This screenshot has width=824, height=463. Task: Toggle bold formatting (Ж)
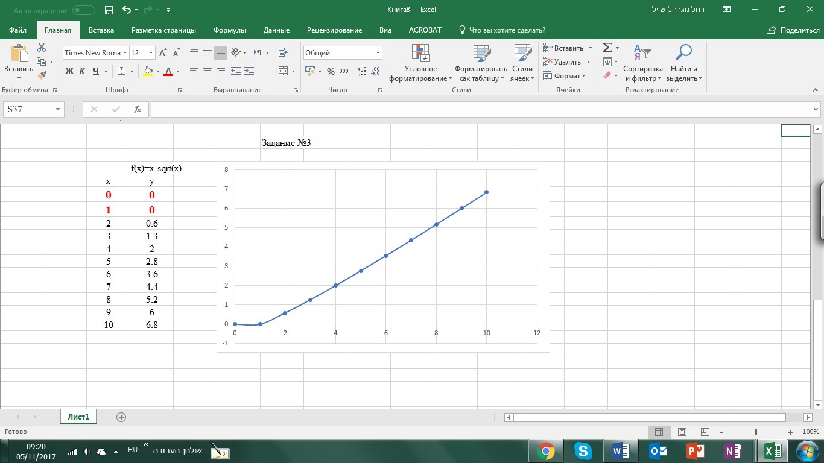point(69,71)
